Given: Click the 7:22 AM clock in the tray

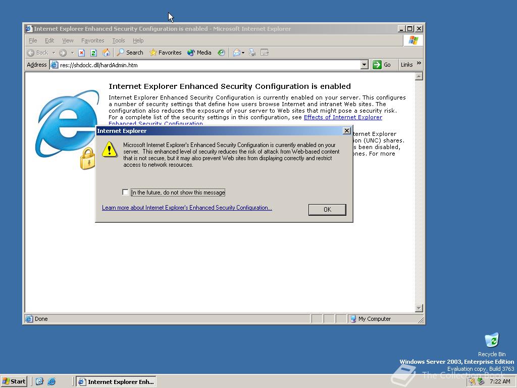Looking at the screenshot, I should (x=500, y=381).
